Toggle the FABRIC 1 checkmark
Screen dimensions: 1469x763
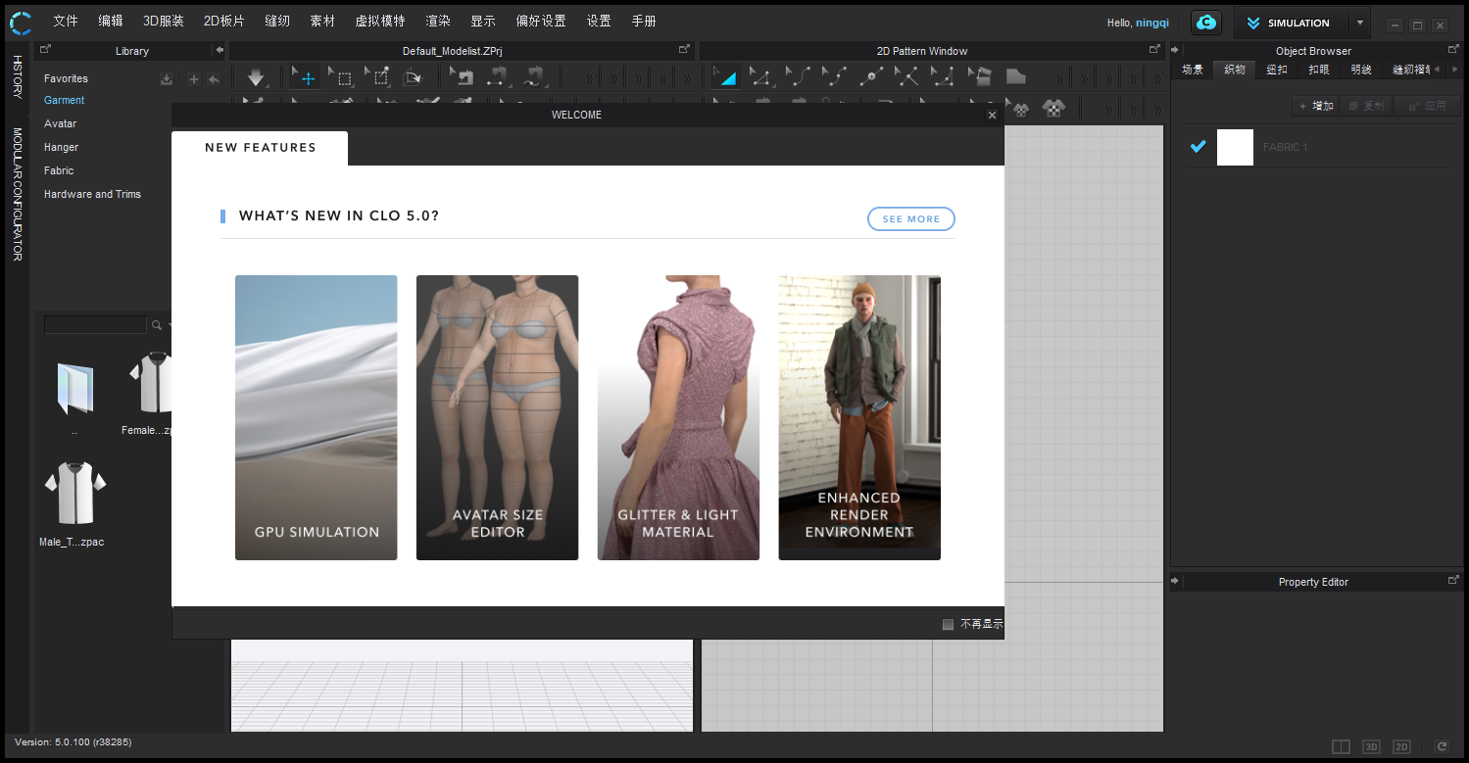1198,147
